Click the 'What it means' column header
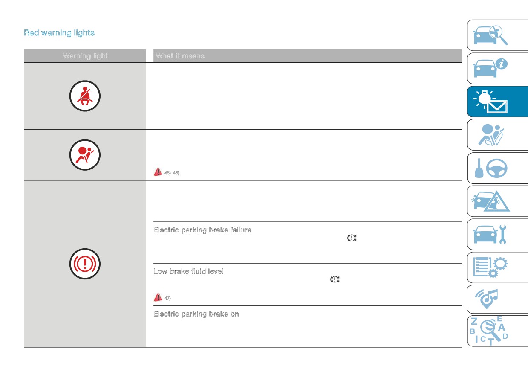This screenshot has height=372, width=528. tap(180, 56)
